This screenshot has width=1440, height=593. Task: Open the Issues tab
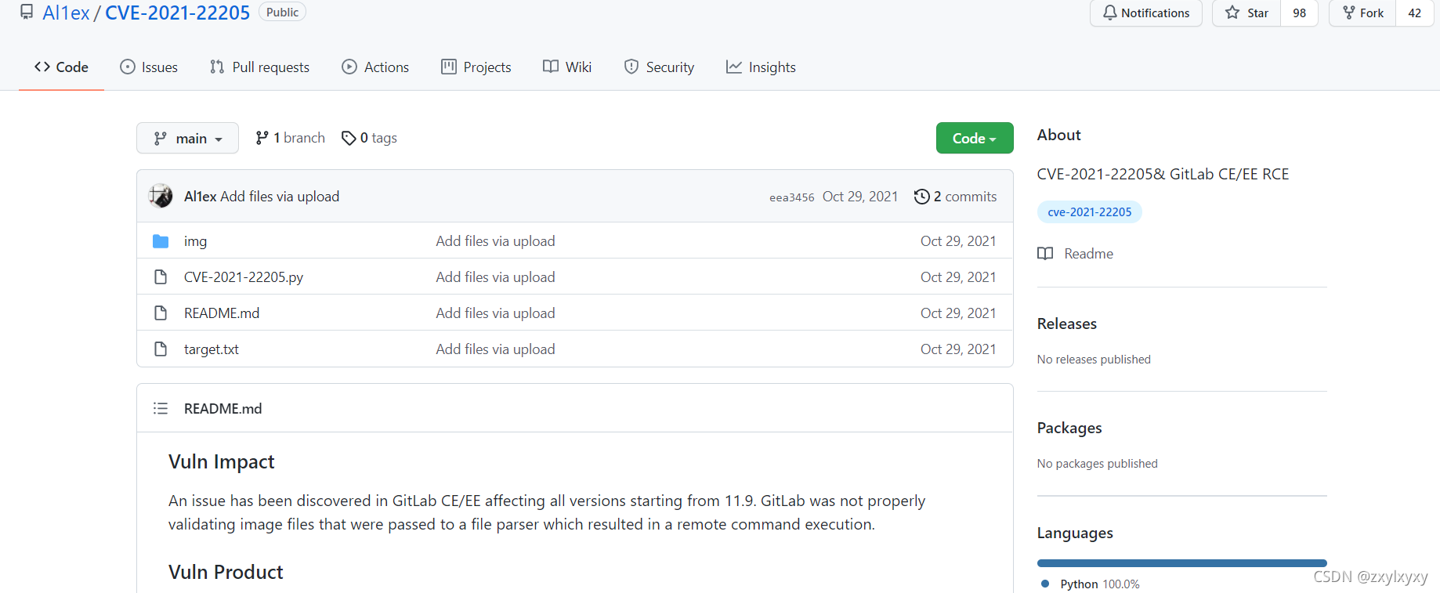tap(149, 67)
